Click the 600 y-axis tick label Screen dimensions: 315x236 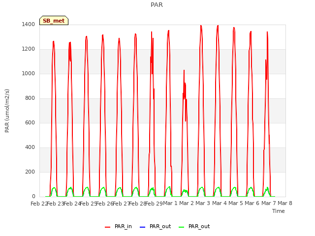pos(30,122)
